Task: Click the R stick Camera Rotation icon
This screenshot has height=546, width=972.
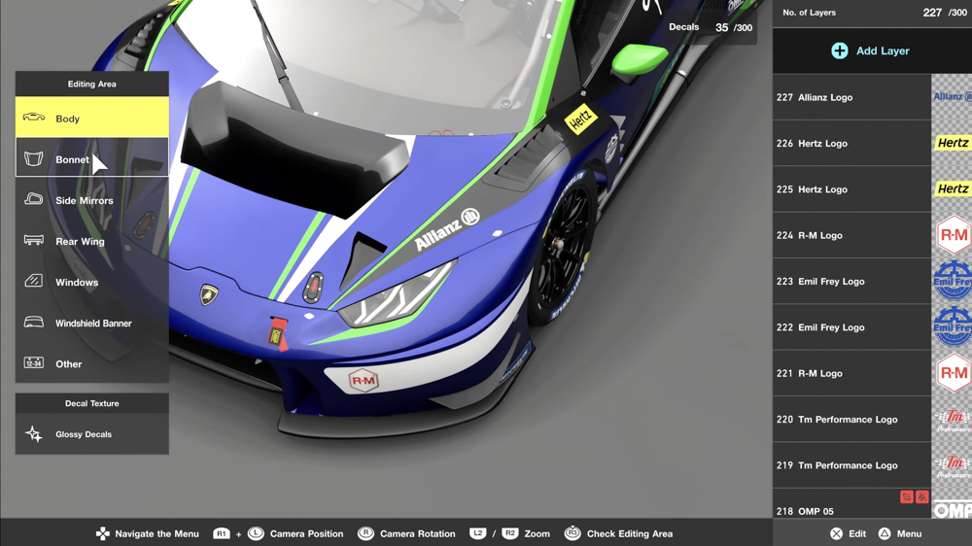Action: (365, 533)
